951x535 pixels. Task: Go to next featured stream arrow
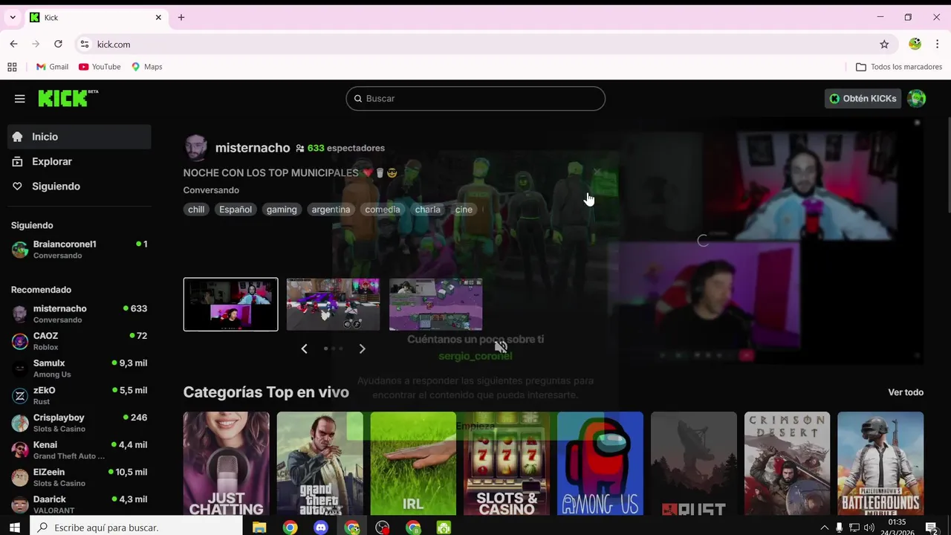click(x=362, y=348)
